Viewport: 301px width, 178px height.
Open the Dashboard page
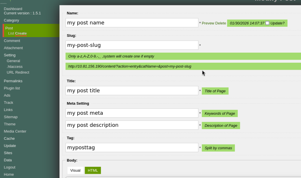(x=13, y=9)
